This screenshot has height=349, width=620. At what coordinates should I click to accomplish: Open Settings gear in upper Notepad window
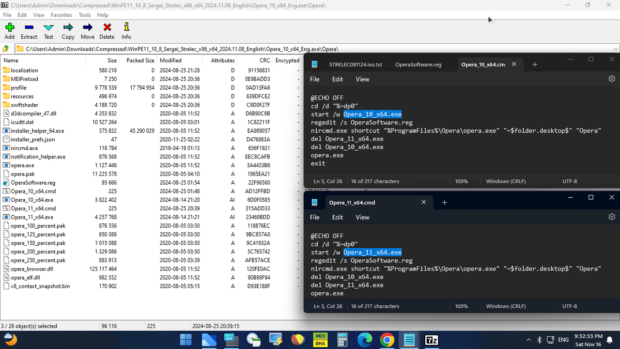click(612, 79)
